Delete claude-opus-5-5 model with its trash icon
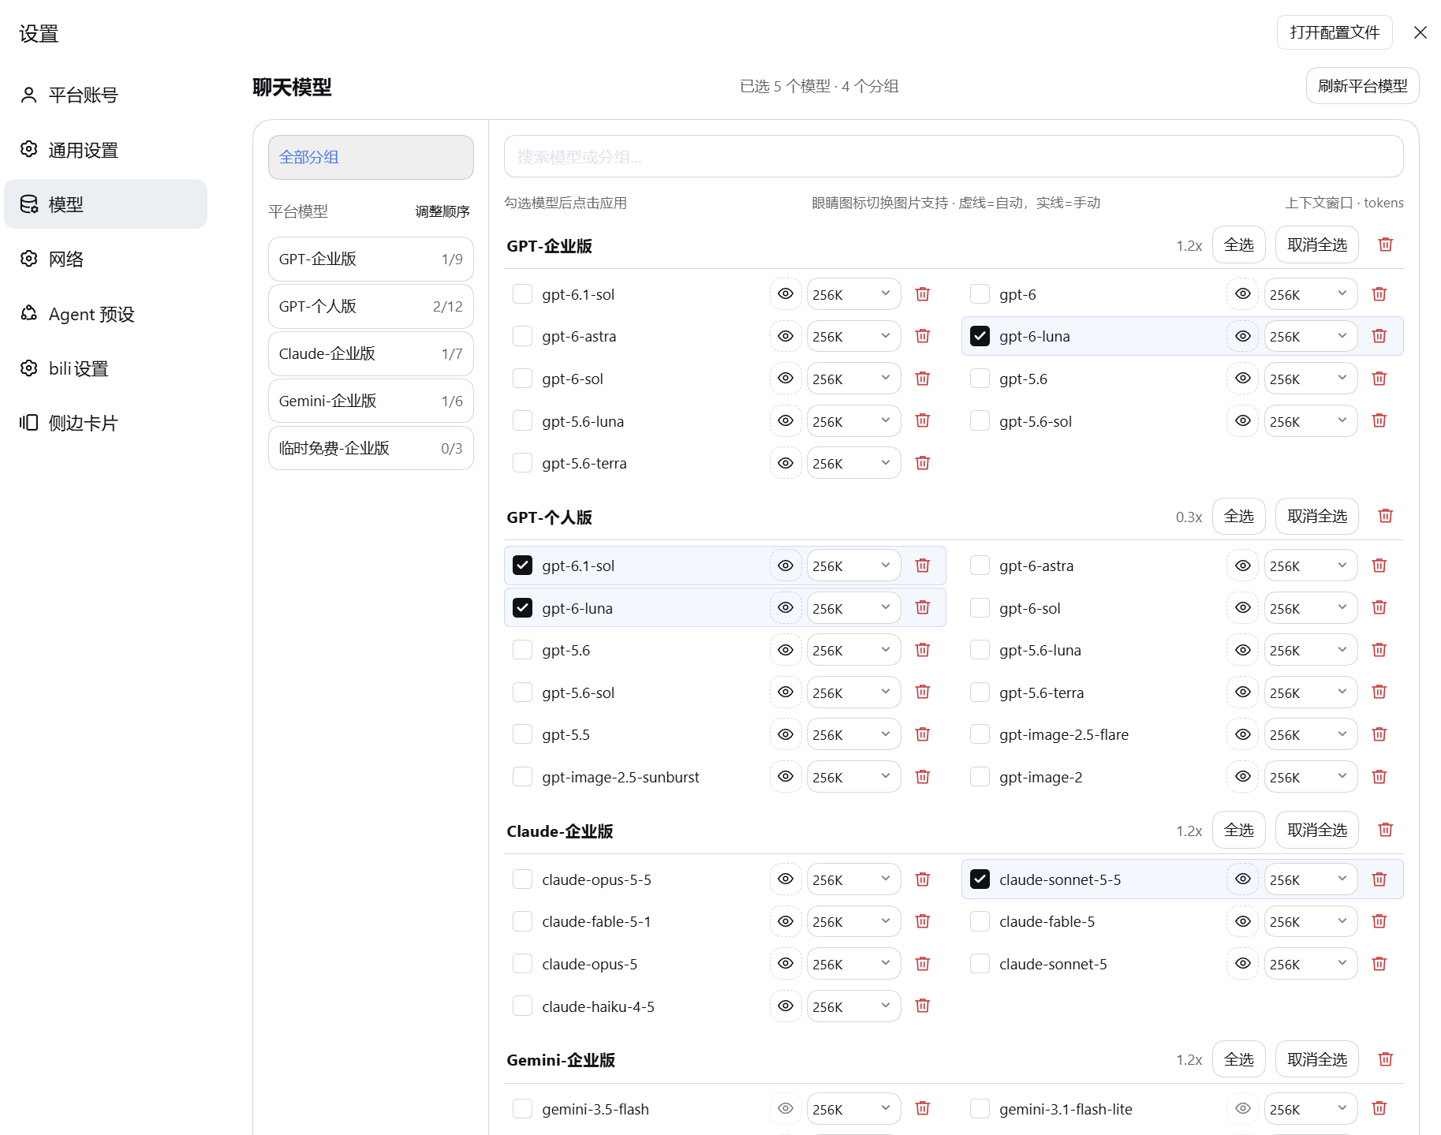Screen dimensions: 1441x1135 (922, 879)
